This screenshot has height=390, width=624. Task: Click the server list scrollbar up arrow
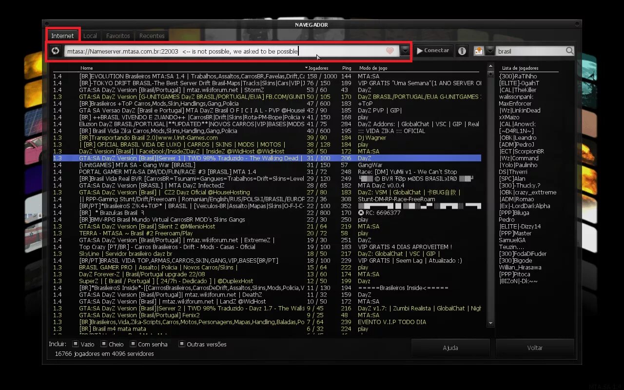[x=490, y=66]
